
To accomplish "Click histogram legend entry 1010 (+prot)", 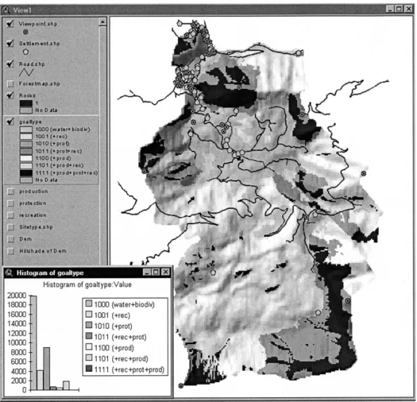I will (109, 326).
